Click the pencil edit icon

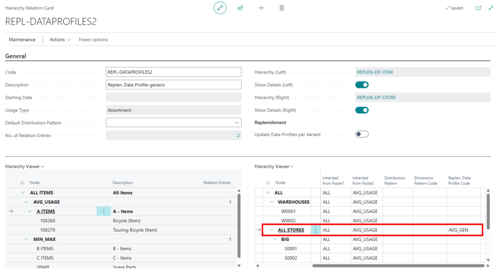tap(220, 8)
